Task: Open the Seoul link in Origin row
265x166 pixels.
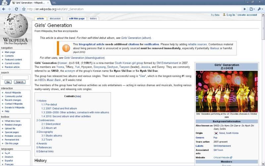Action: pos(222,133)
